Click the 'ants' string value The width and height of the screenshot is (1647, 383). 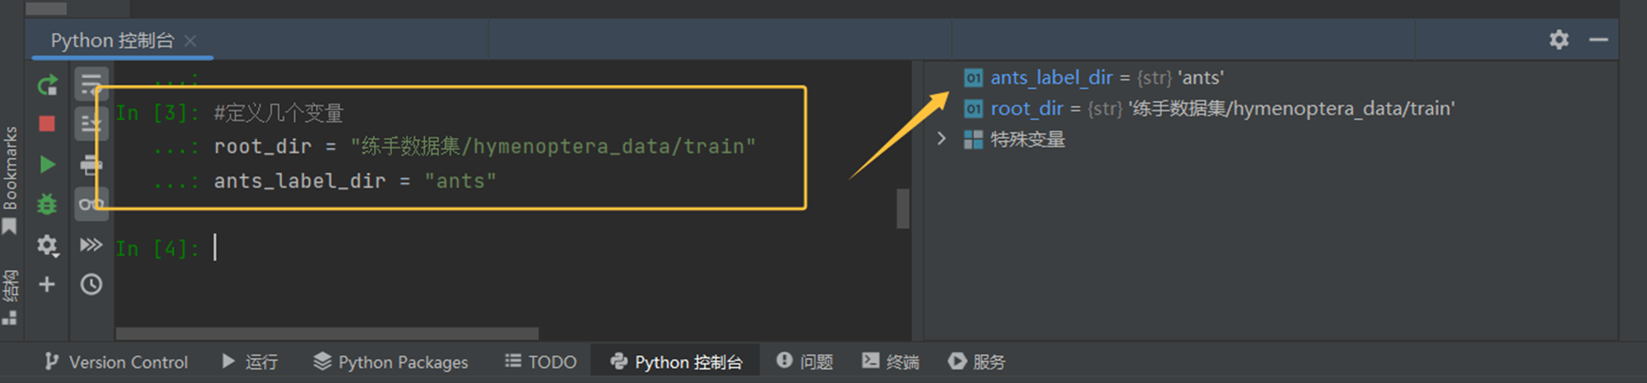[1201, 77]
